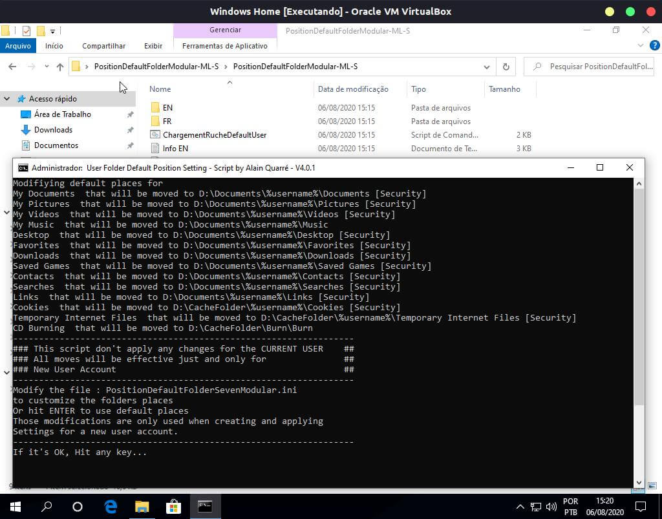Click the Back arrow in File Explorer
Image resolution: width=662 pixels, height=519 pixels.
[12, 67]
